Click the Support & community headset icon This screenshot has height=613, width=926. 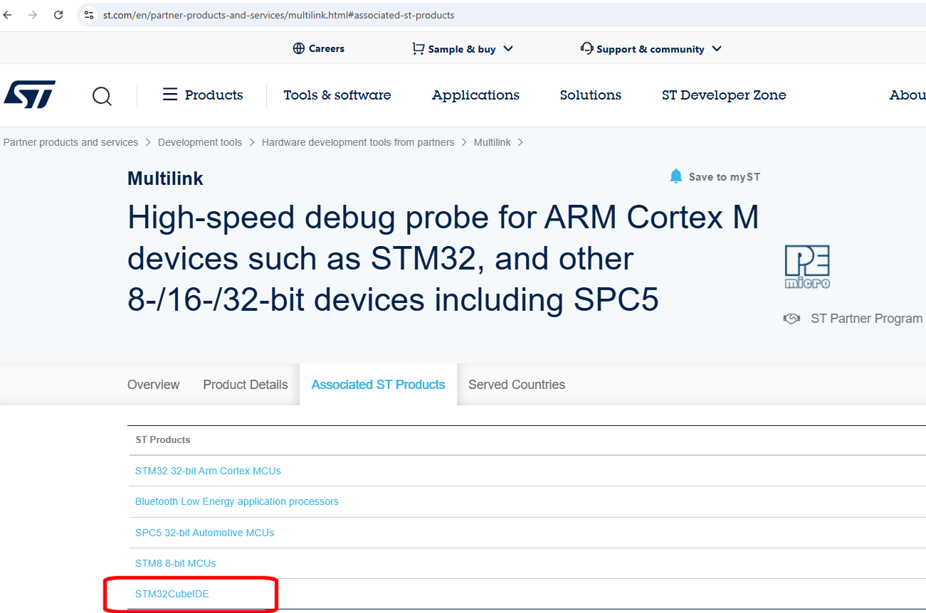[x=586, y=48]
